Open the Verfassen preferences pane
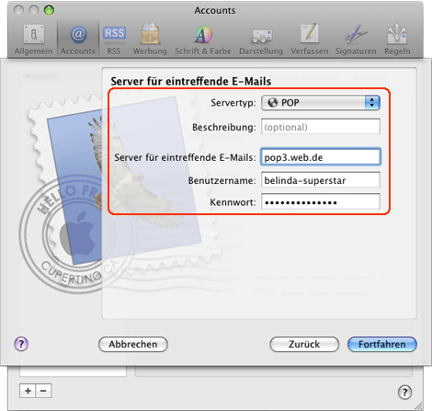The width and height of the screenshot is (432, 411). pos(310,40)
